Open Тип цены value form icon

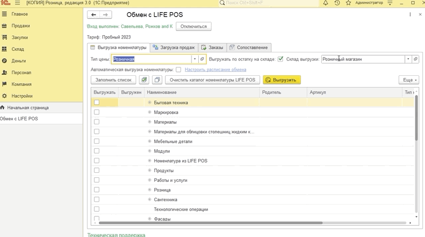[202, 59]
